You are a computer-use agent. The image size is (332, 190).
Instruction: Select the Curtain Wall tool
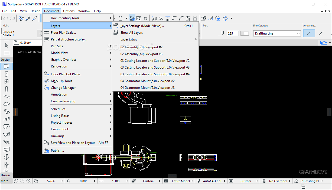(6, 149)
